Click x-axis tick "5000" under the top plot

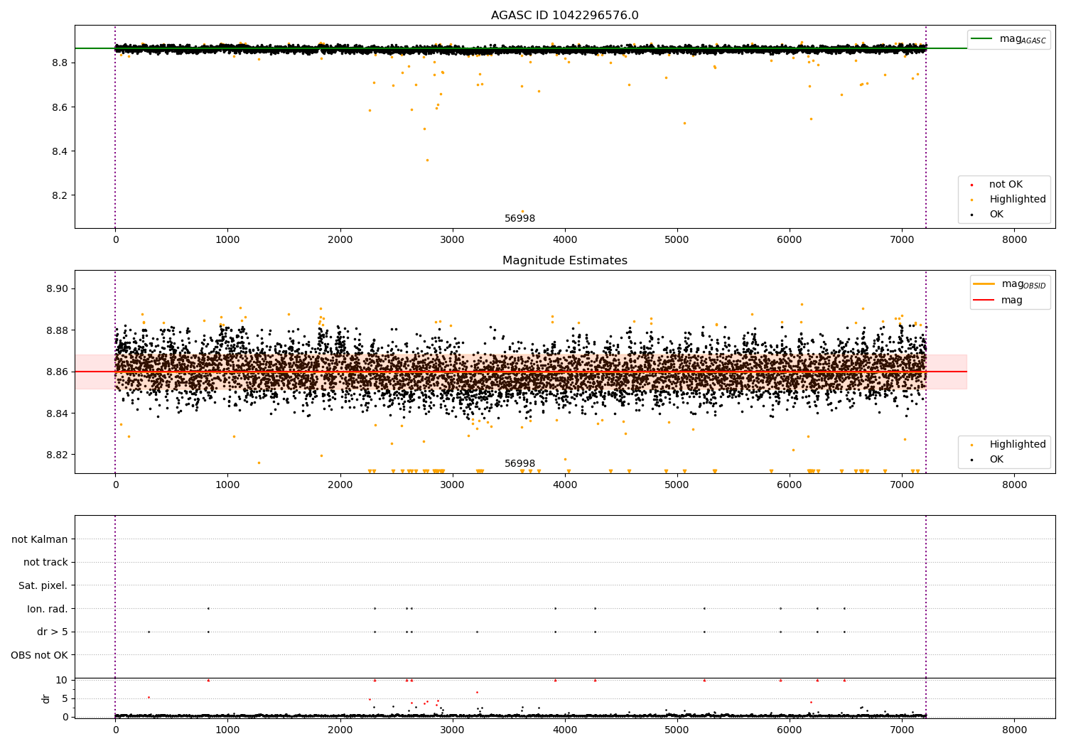(x=677, y=240)
